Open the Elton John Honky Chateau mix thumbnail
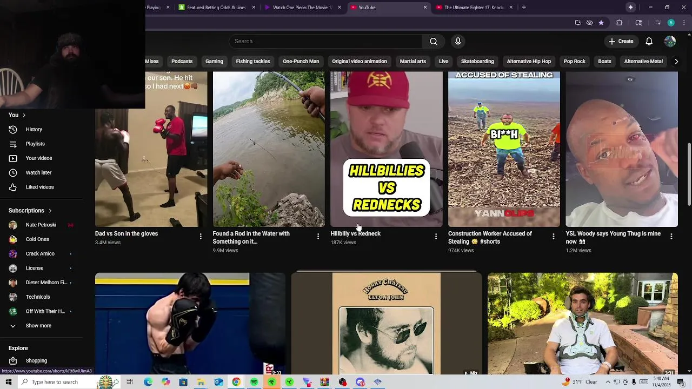Viewport: 692px width, 389px height. coord(387,323)
